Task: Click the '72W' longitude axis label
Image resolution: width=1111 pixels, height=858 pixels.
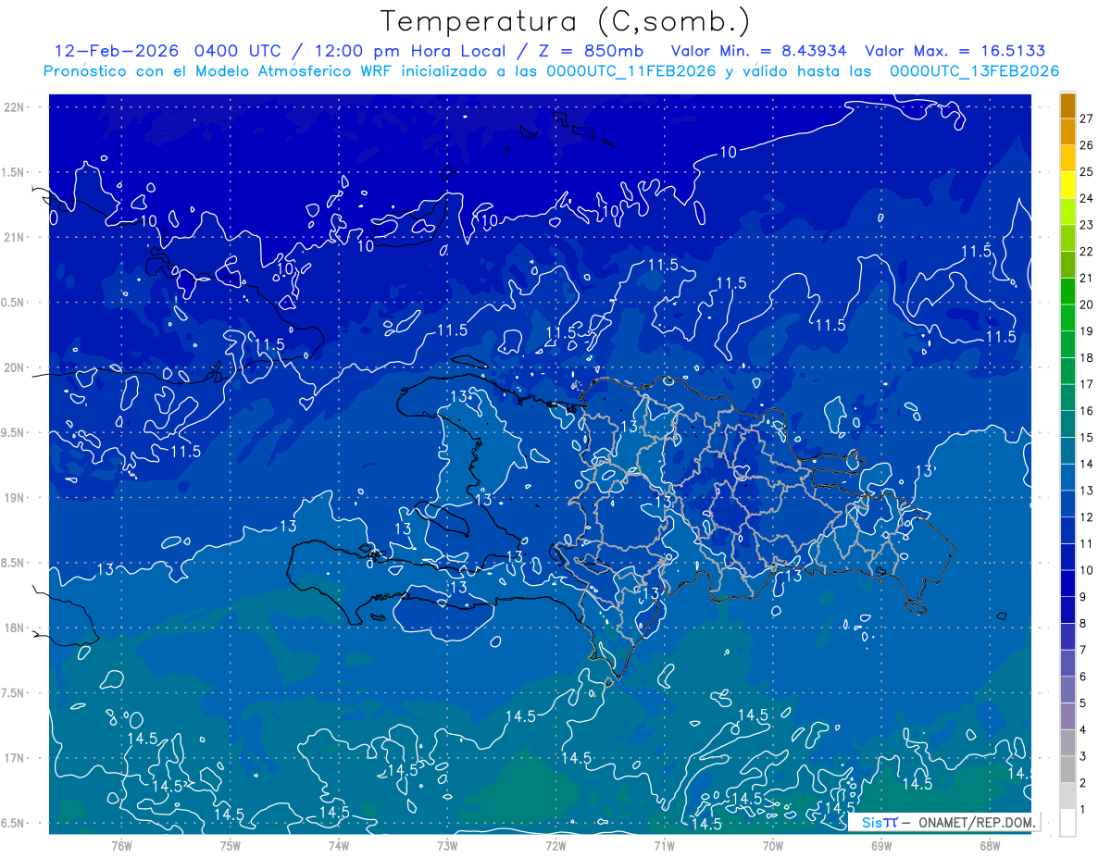Action: [x=555, y=846]
